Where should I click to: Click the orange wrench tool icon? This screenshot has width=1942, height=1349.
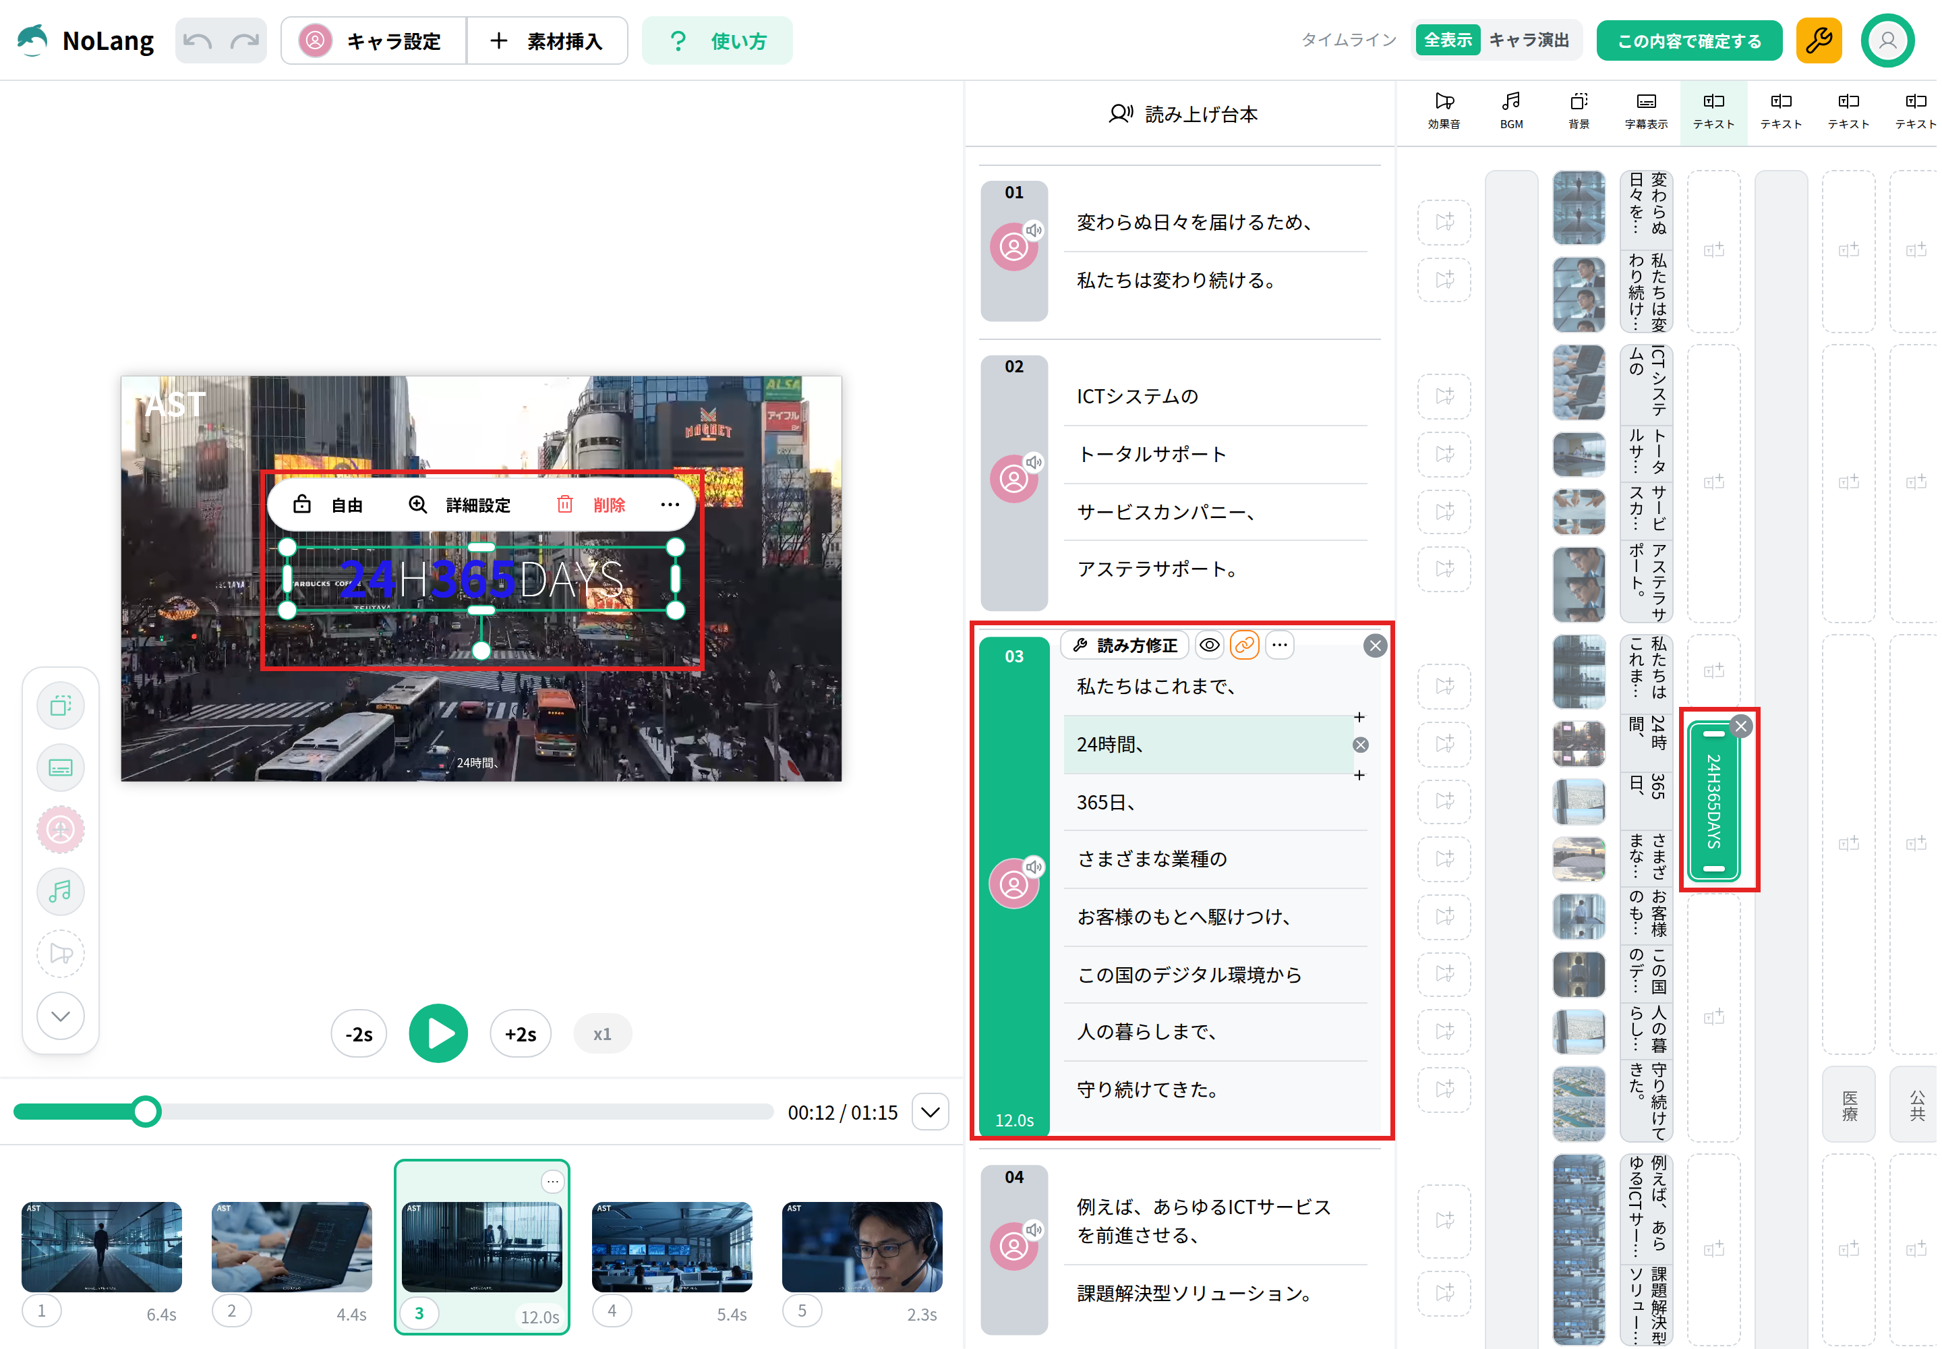[1819, 40]
